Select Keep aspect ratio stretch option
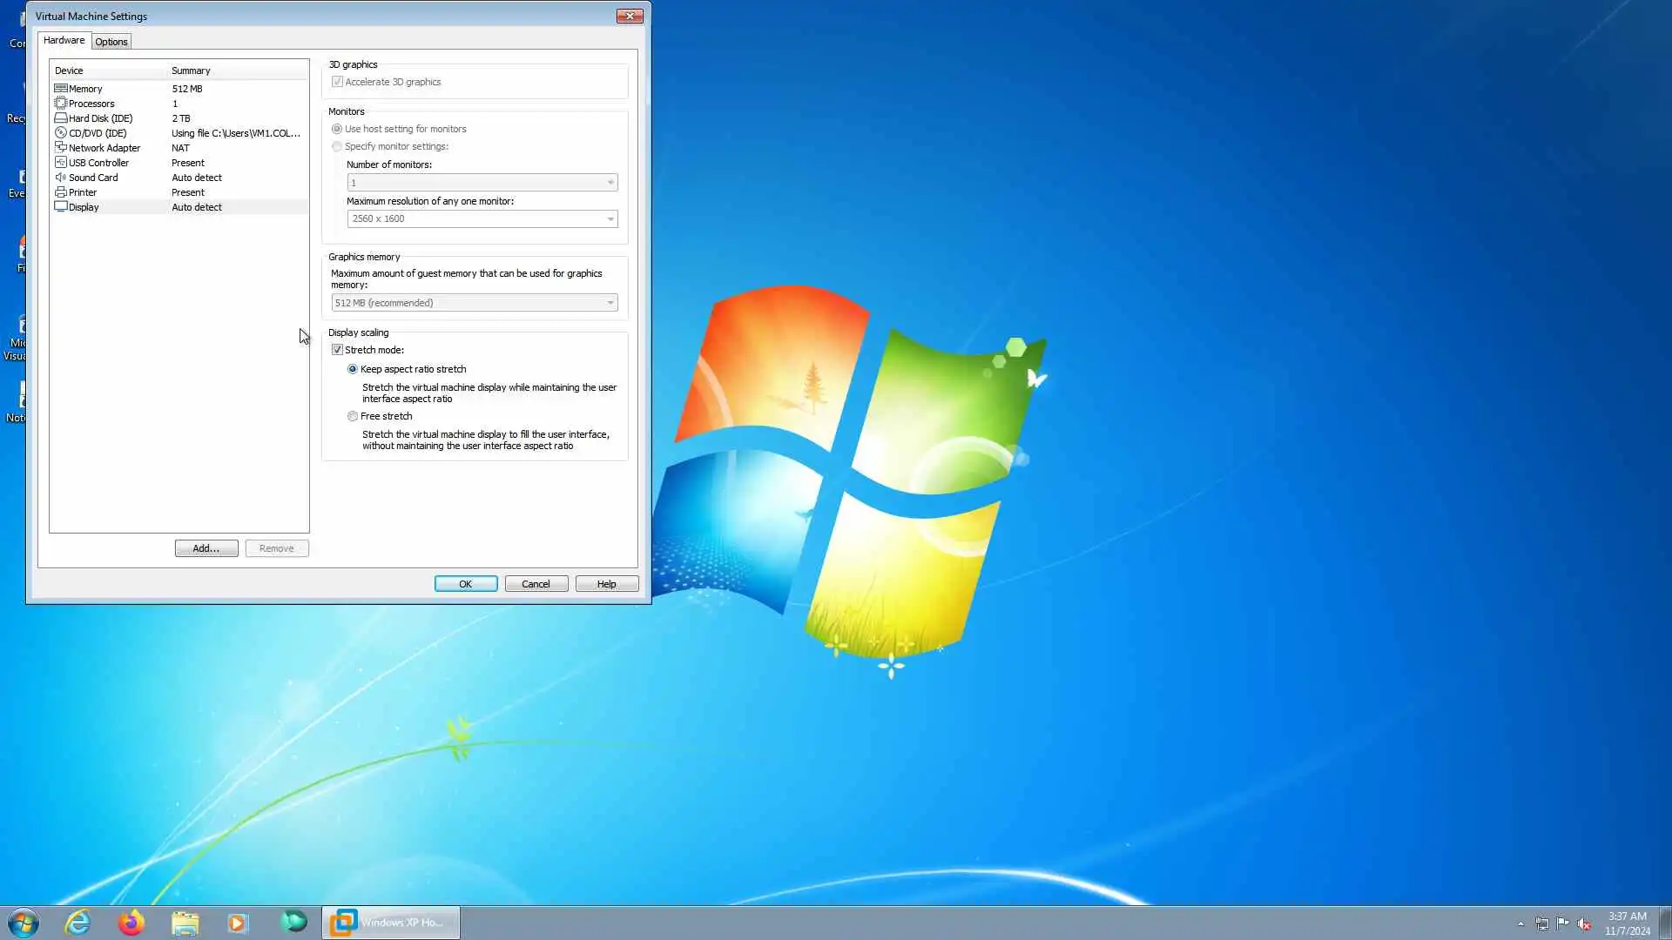The image size is (1672, 940). [353, 369]
